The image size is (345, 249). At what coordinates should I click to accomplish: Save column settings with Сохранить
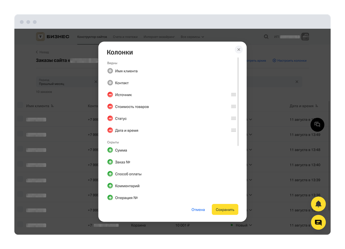click(225, 210)
